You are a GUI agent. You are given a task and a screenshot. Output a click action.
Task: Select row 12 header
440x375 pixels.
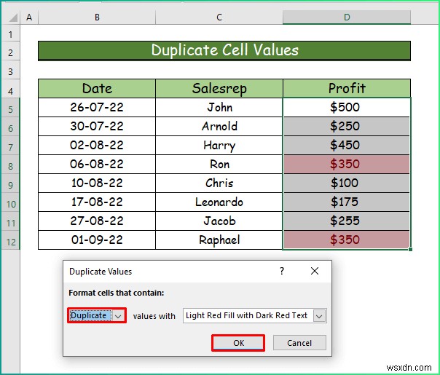[x=10, y=242]
